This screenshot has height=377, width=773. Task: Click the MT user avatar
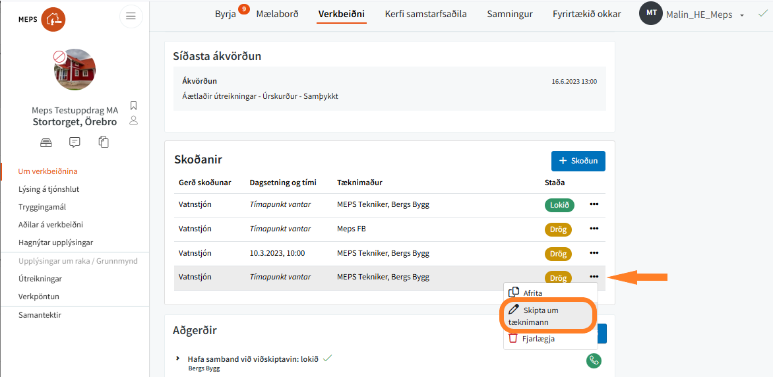click(651, 14)
